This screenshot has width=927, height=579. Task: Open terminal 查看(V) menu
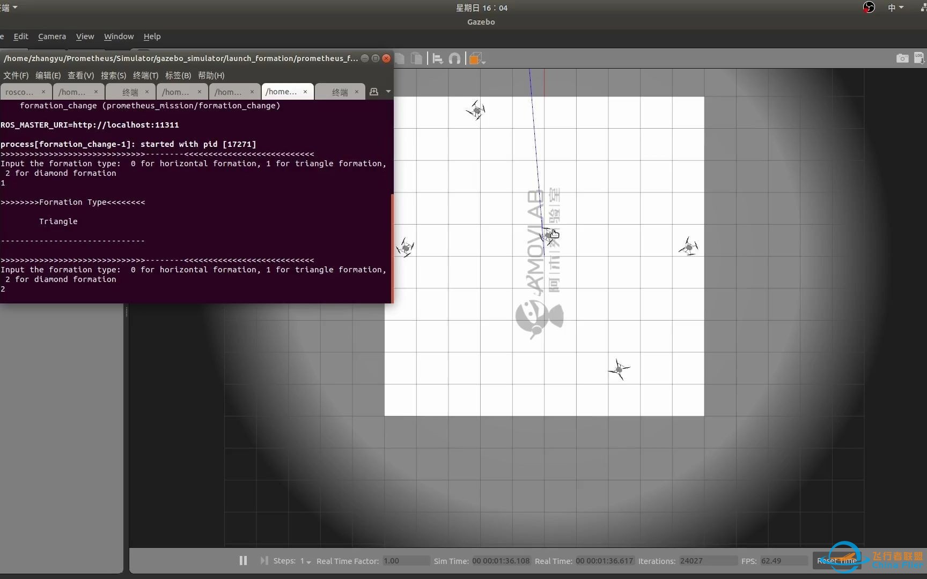(80, 76)
